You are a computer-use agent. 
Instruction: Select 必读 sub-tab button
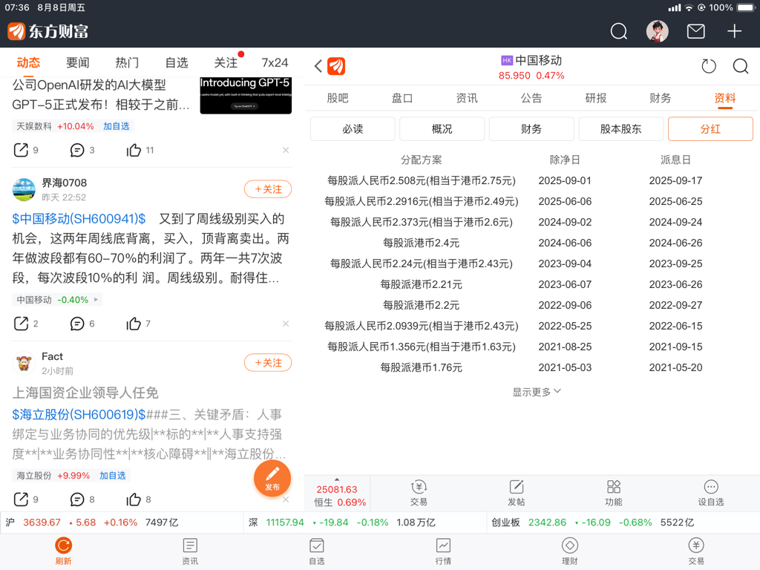point(353,129)
